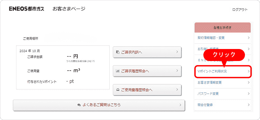260x120 pixels.
Task: Click the document icon on ご請求内訳へ button
Action: (118, 52)
